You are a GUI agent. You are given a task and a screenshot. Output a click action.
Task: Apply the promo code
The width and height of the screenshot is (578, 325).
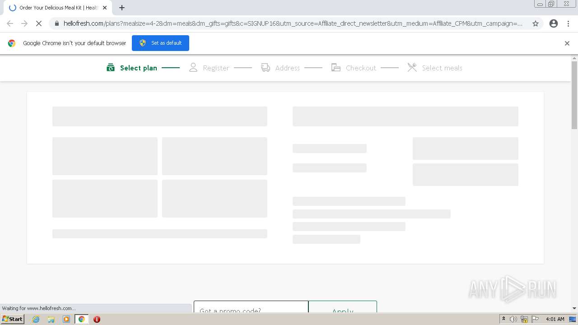coord(343,307)
